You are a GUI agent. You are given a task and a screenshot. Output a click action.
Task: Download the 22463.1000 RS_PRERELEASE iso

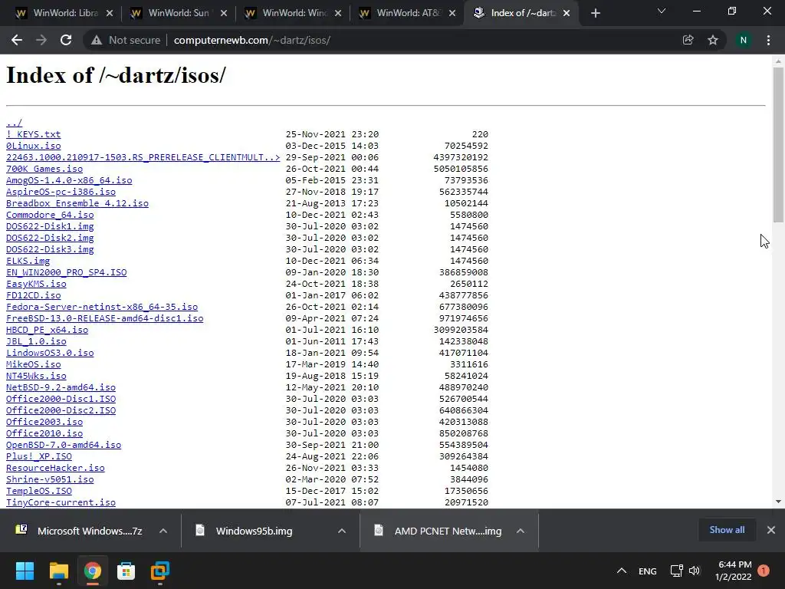tap(143, 157)
